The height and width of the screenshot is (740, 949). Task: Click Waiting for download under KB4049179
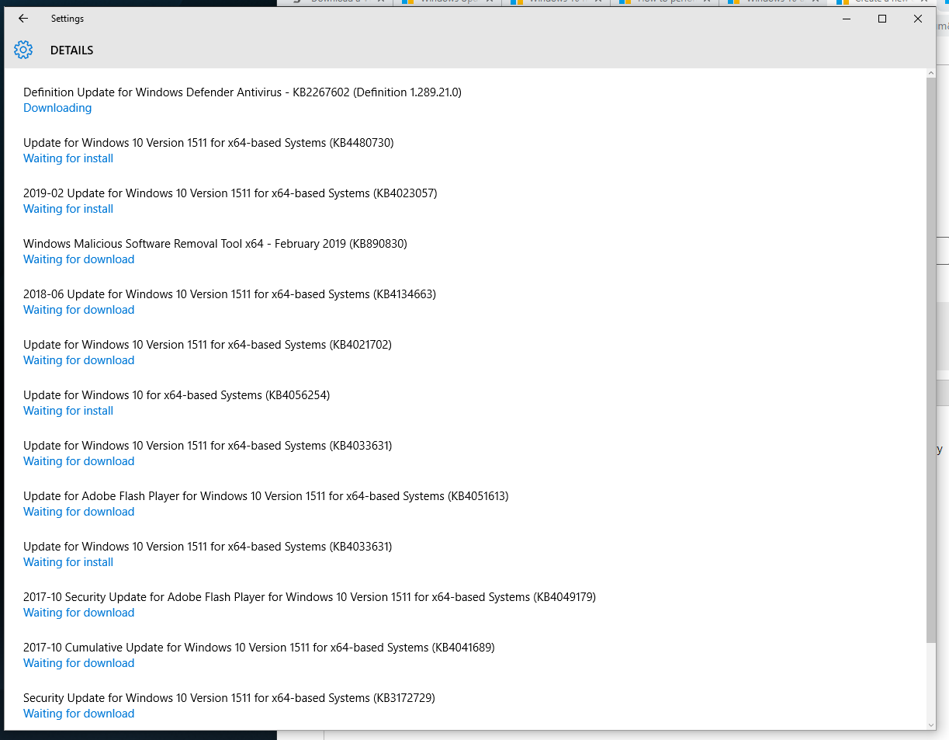pos(79,613)
